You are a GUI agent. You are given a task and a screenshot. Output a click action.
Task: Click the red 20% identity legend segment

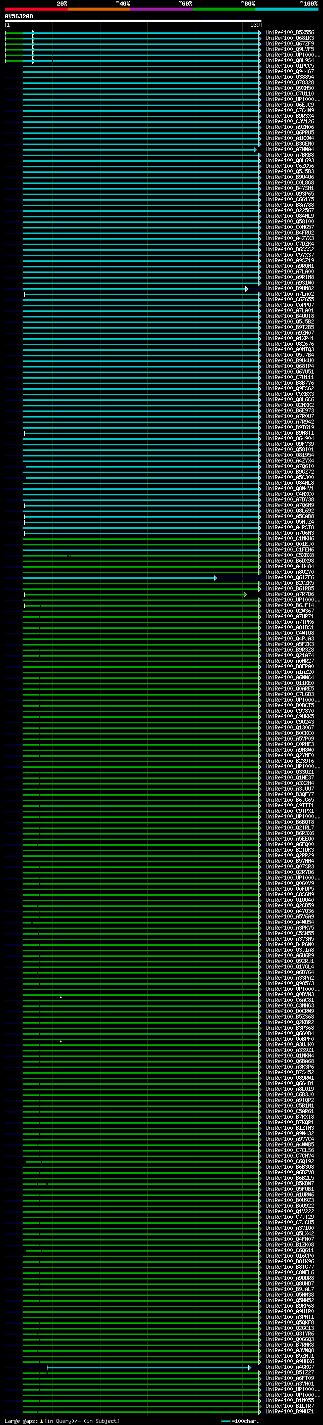coord(36,10)
